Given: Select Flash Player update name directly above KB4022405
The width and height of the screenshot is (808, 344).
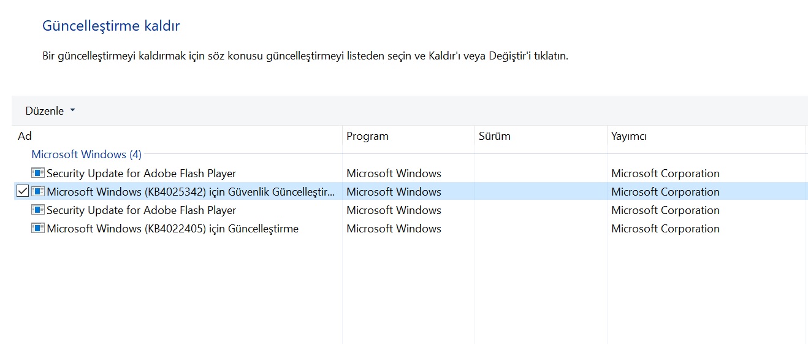Looking at the screenshot, I should 141,210.
